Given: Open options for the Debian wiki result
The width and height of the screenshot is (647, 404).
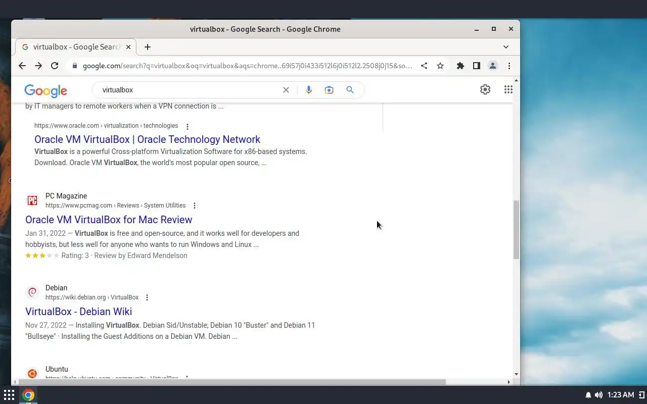Looking at the screenshot, I should click(x=147, y=297).
